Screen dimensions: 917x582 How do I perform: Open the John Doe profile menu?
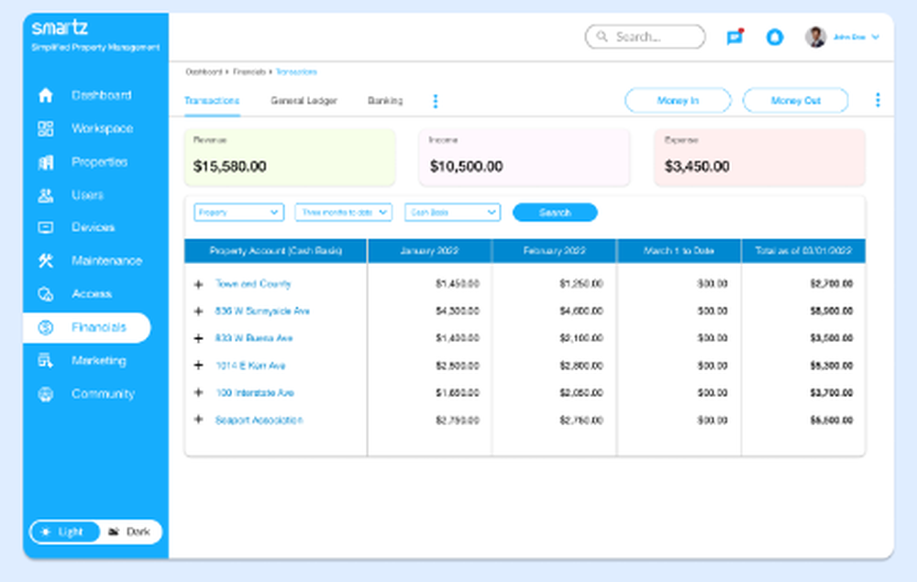coord(844,37)
